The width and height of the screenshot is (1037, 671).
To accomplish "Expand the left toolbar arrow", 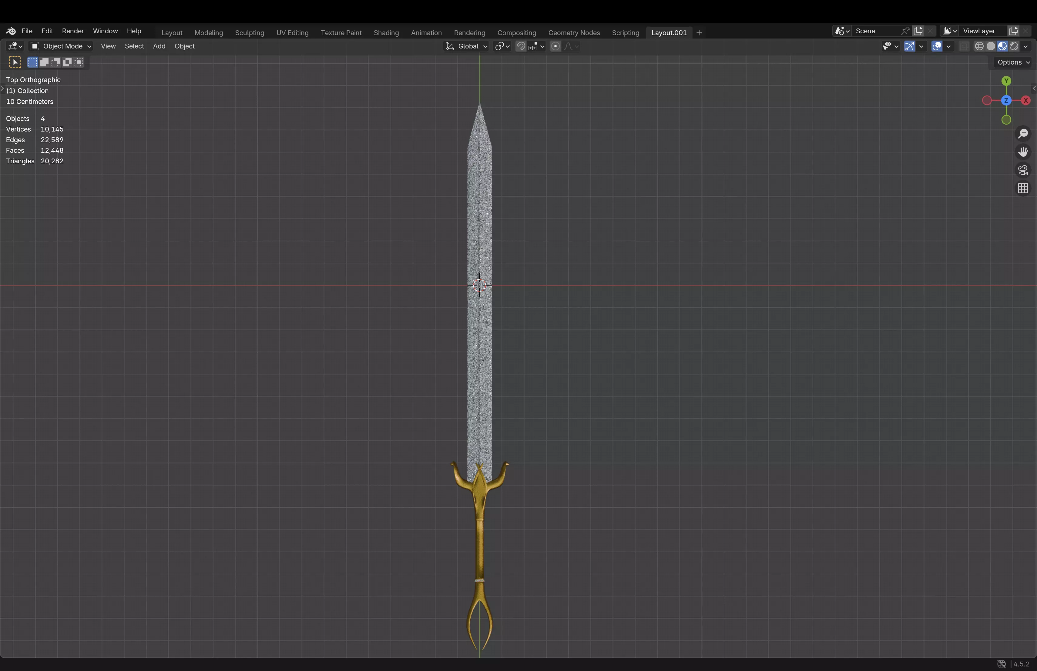I will coord(2,89).
